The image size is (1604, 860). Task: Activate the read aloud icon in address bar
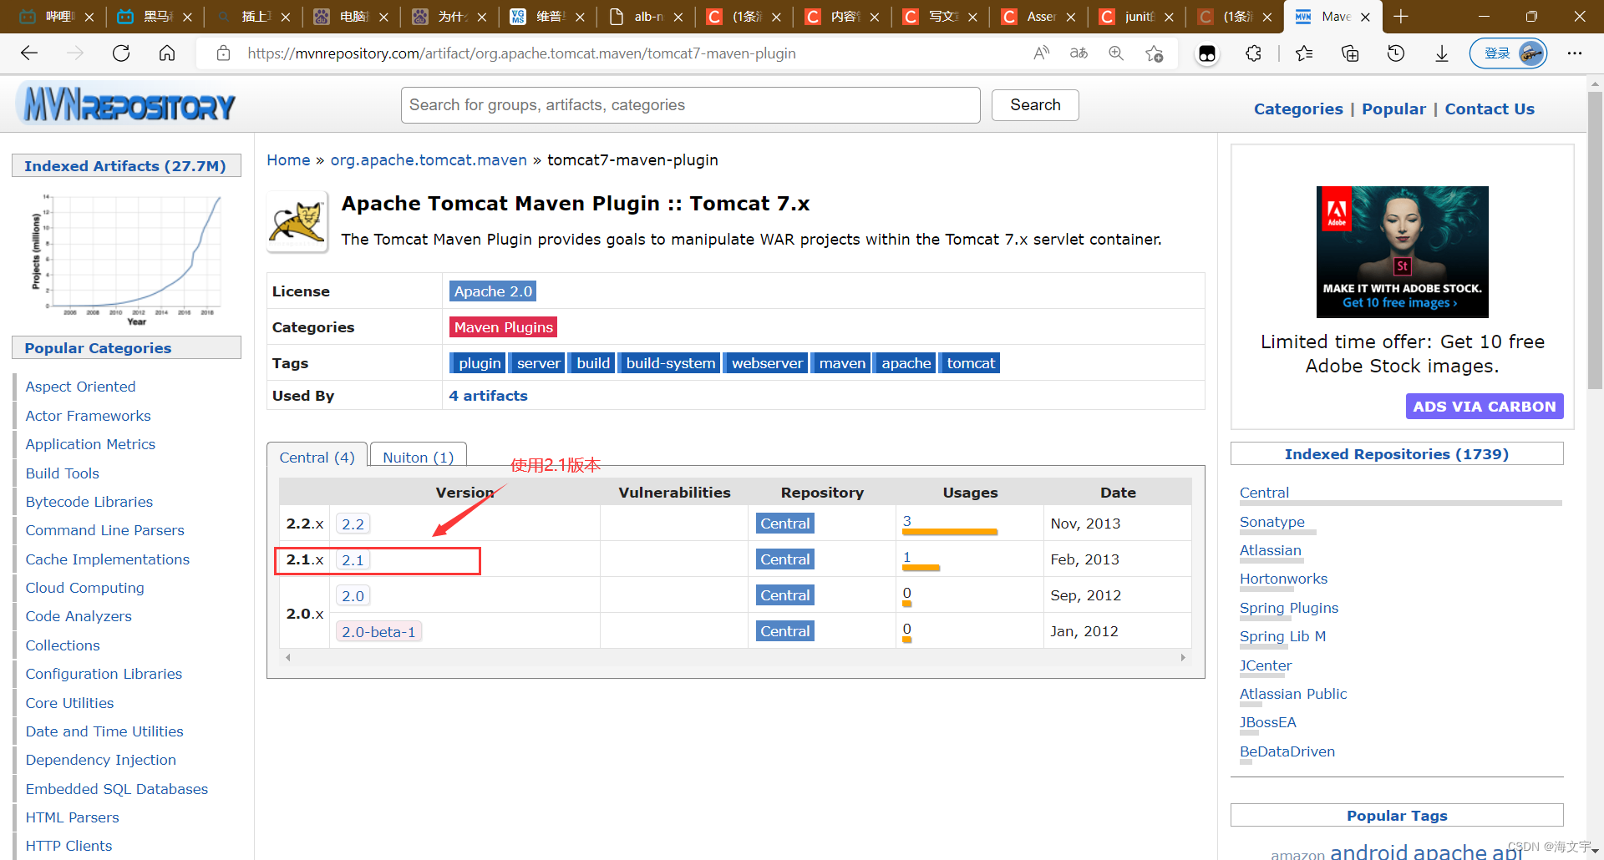pos(1041,53)
